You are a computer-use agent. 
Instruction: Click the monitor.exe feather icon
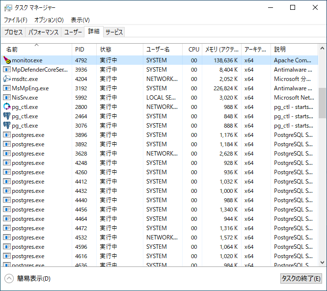pyautogui.click(x=7, y=60)
